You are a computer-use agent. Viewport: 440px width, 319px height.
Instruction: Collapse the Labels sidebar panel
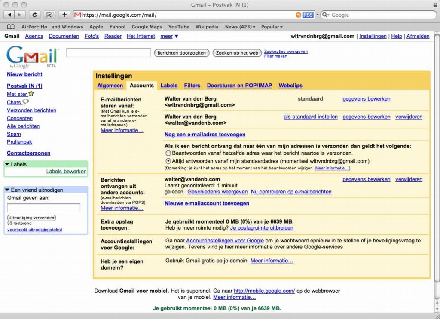[7, 164]
